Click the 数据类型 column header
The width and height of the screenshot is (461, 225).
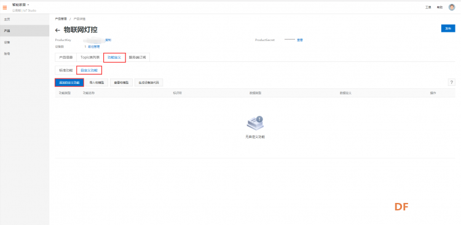tap(256, 93)
